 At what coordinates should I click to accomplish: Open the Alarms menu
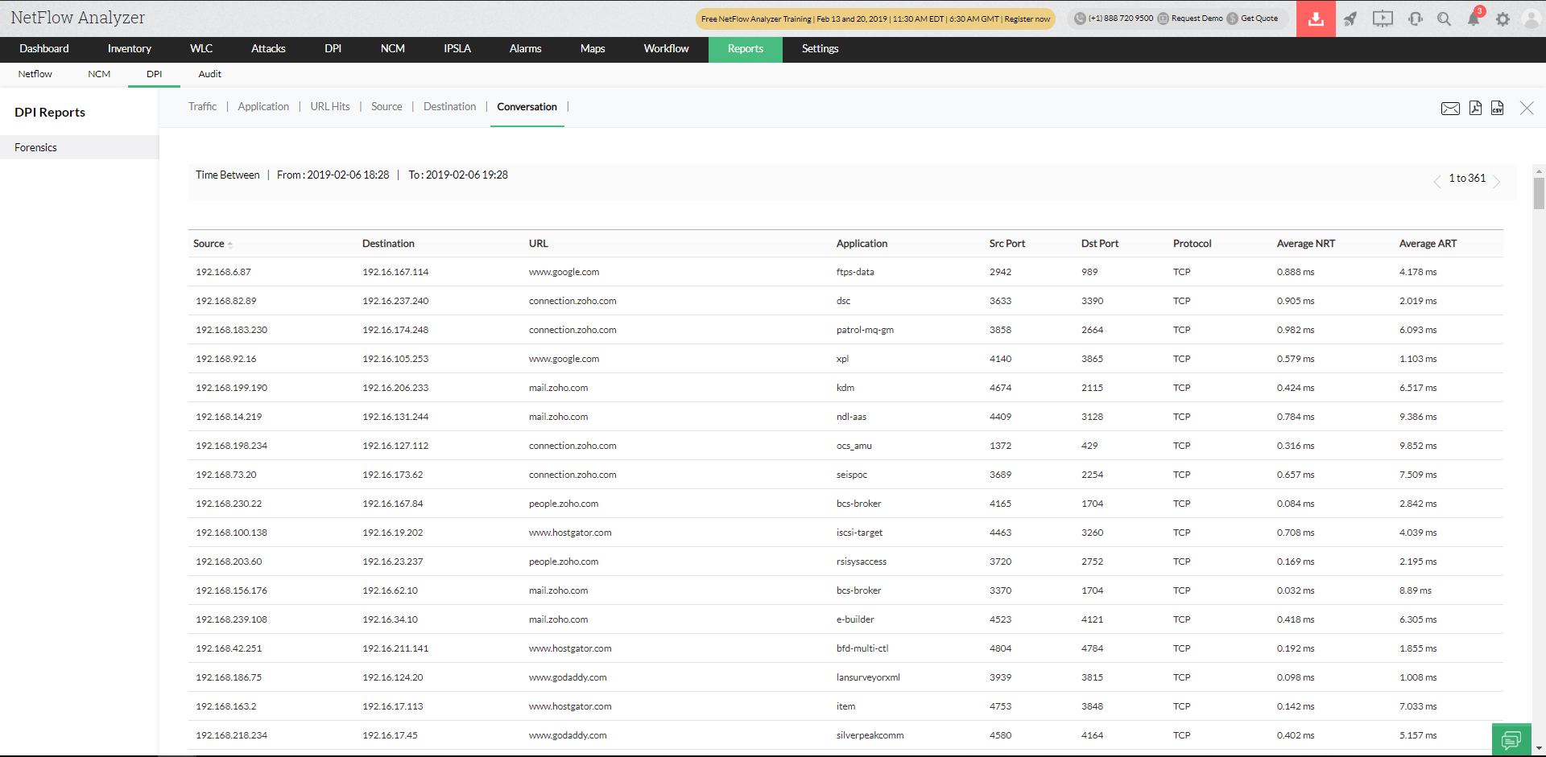[526, 49]
